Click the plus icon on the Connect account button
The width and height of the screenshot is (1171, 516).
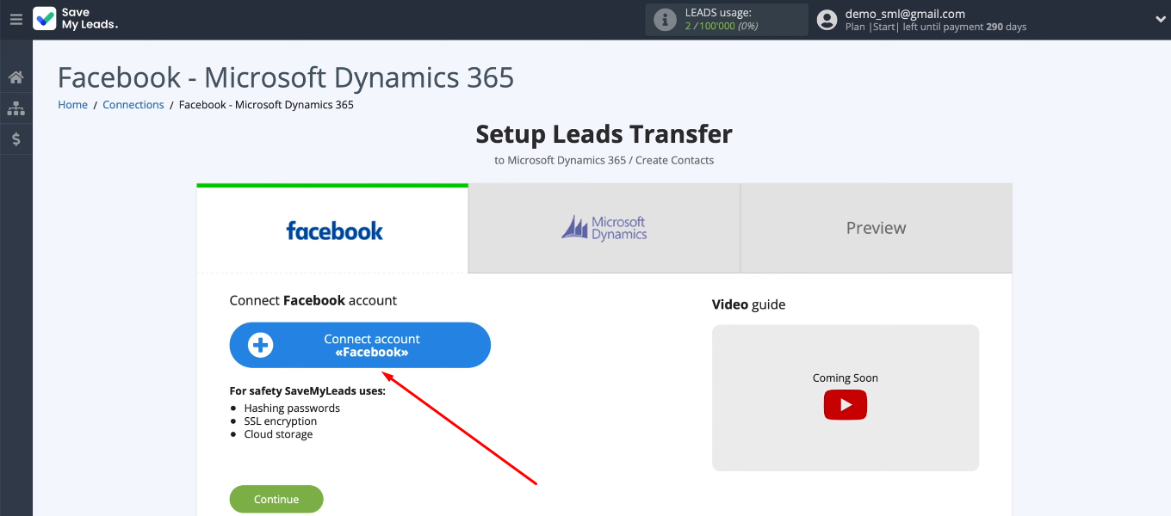point(260,346)
